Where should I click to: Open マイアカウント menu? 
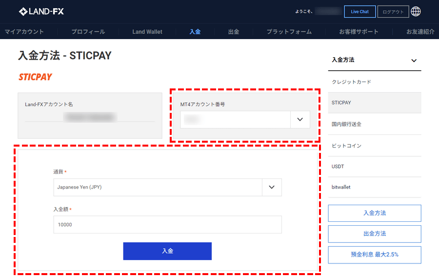(x=24, y=32)
